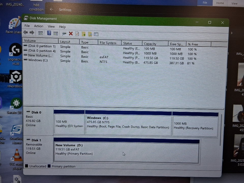Screen dimensions: 244x183
Task: Open the Action menu
Action: 39,26
